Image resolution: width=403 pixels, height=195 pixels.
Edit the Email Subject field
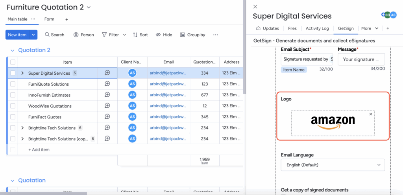[x=307, y=59]
